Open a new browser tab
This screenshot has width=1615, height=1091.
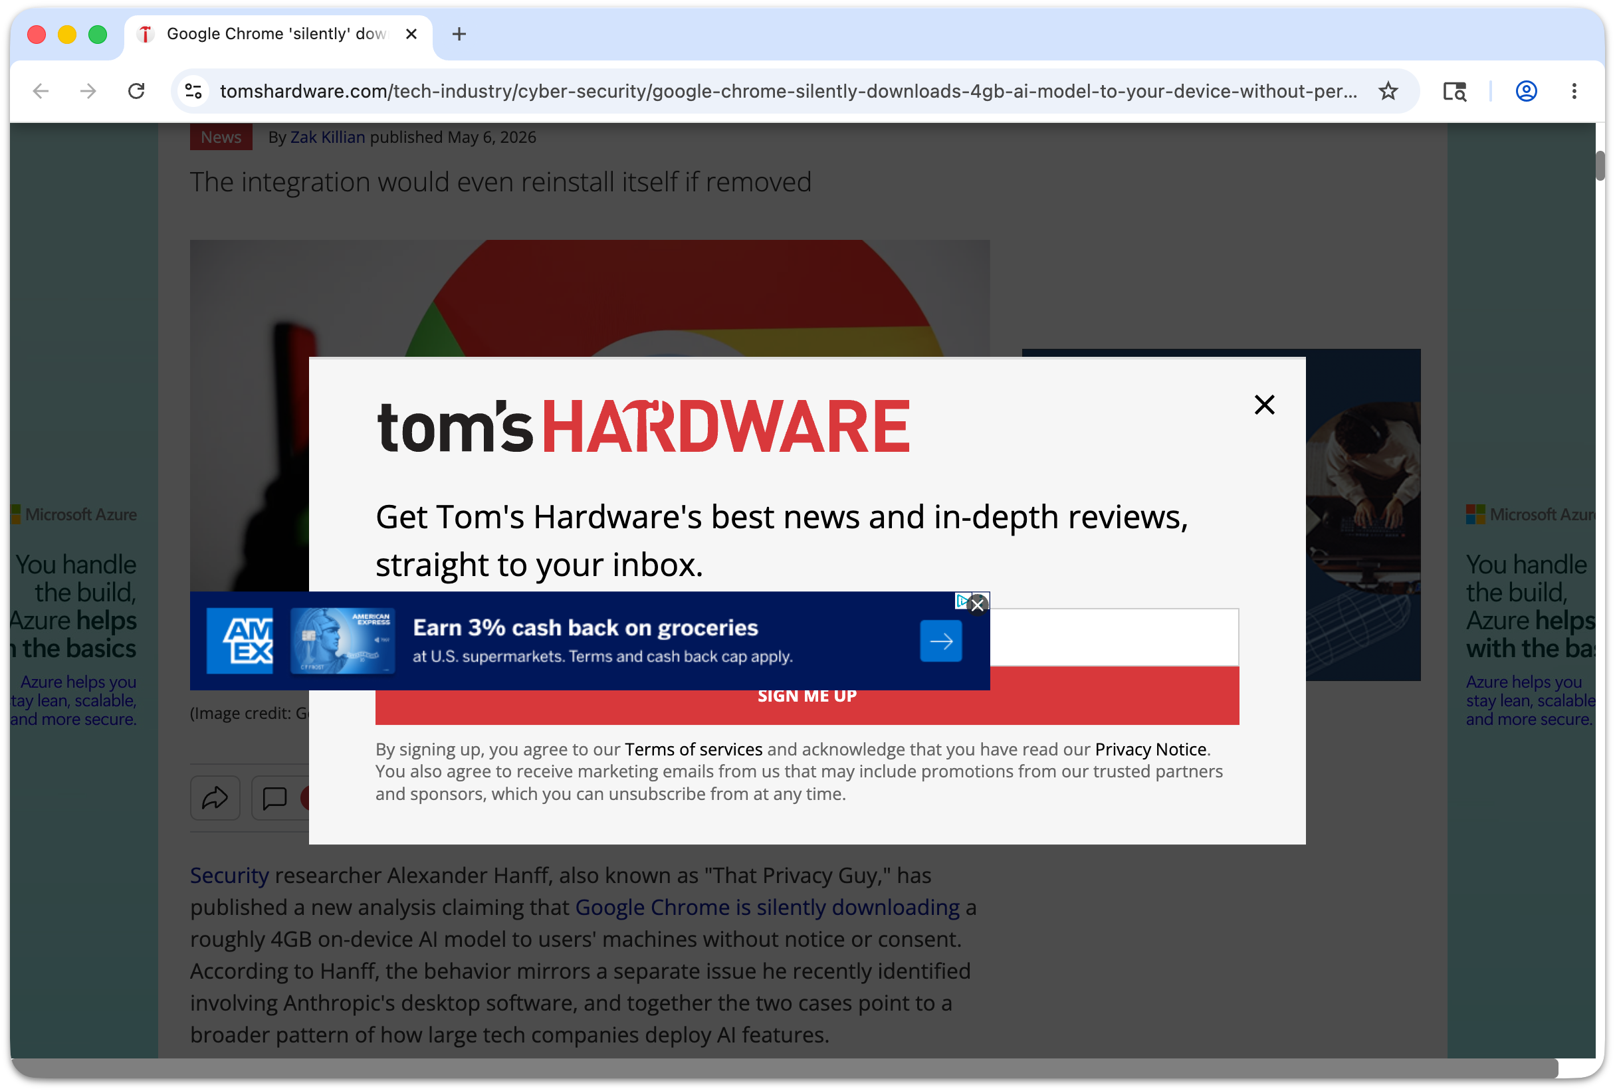459,34
